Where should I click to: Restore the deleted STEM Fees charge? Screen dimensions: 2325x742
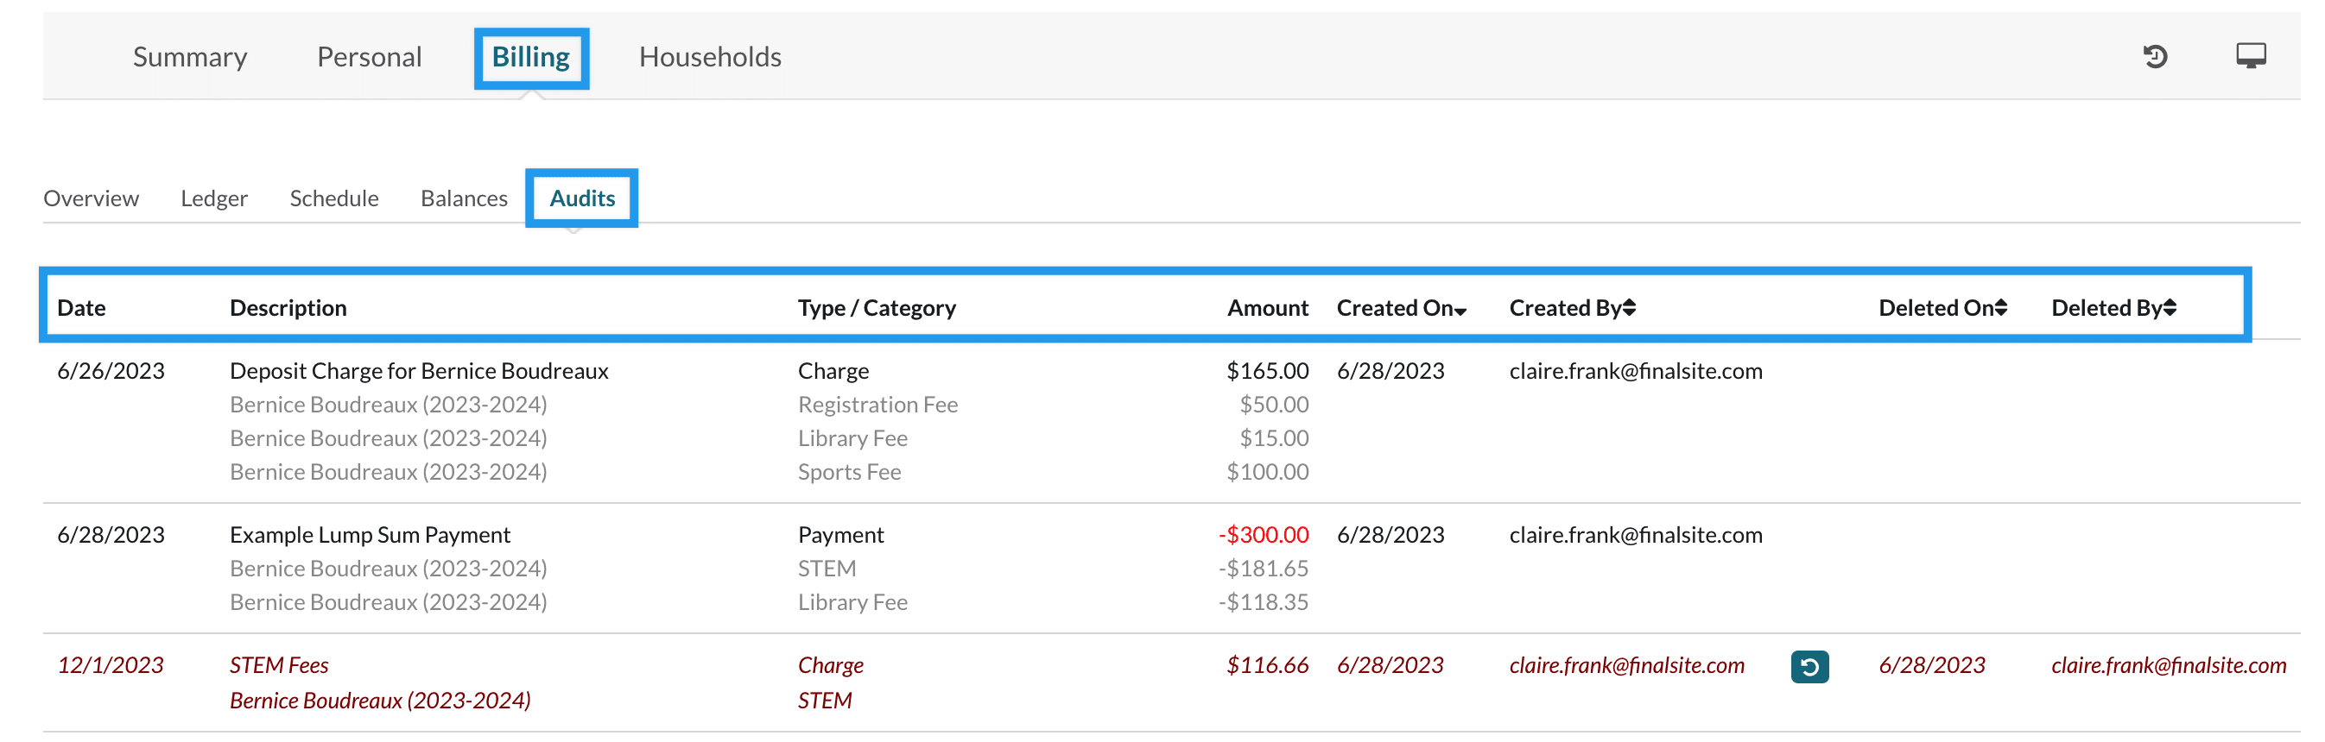click(x=1809, y=666)
